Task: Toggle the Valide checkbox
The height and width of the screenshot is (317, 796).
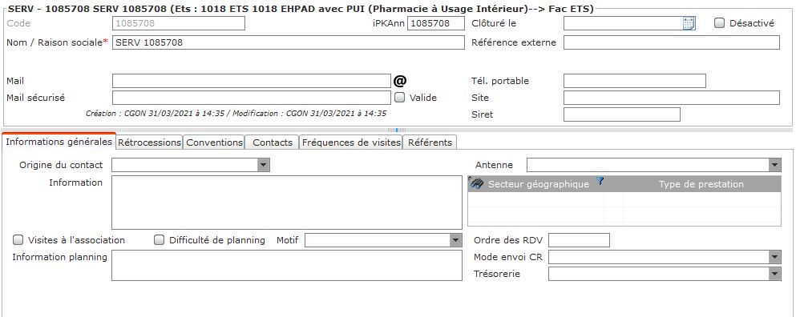Action: click(399, 98)
